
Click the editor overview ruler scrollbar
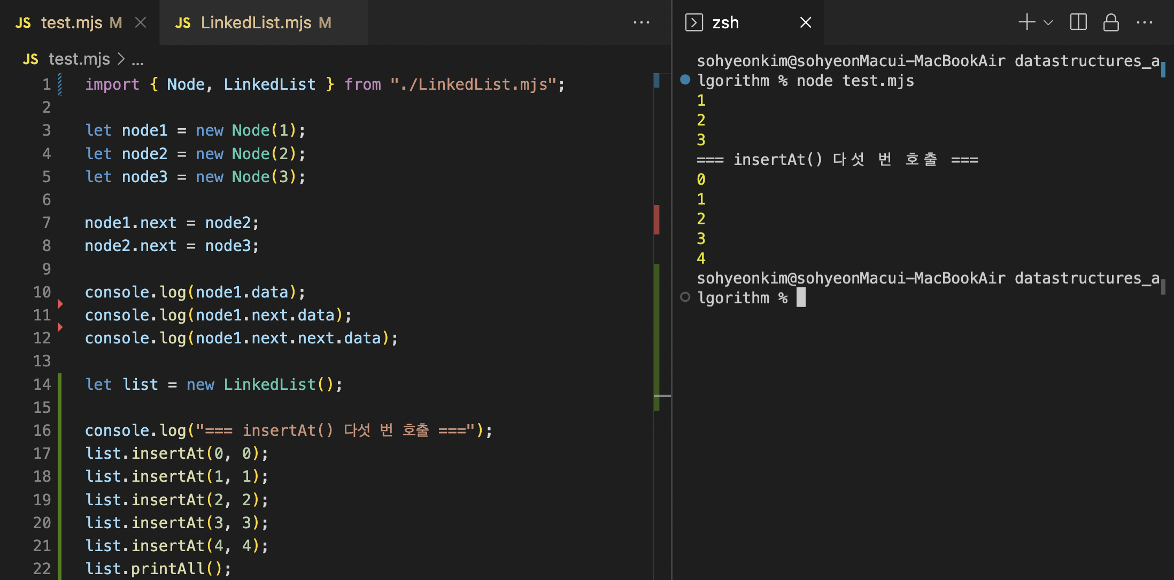[x=662, y=326]
